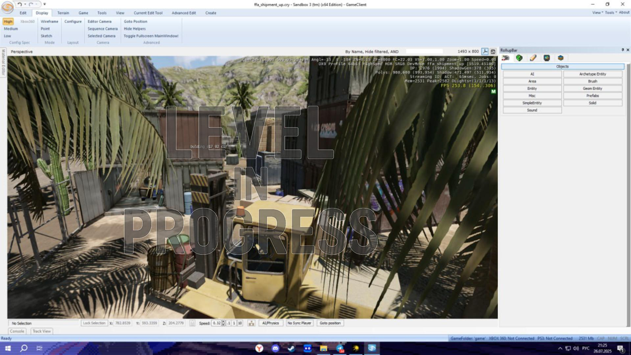Click Hide Helpers
The image size is (631, 355).
135,29
